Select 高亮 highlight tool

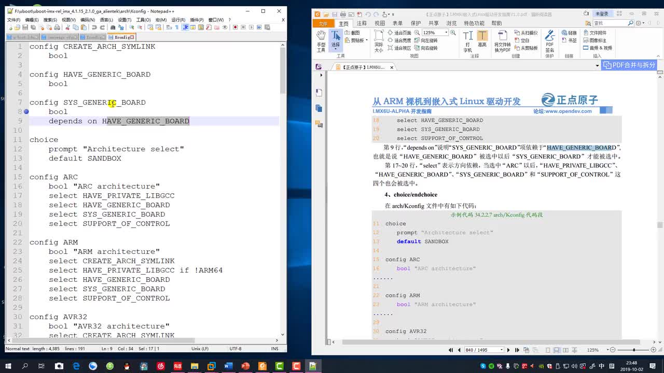482,38
